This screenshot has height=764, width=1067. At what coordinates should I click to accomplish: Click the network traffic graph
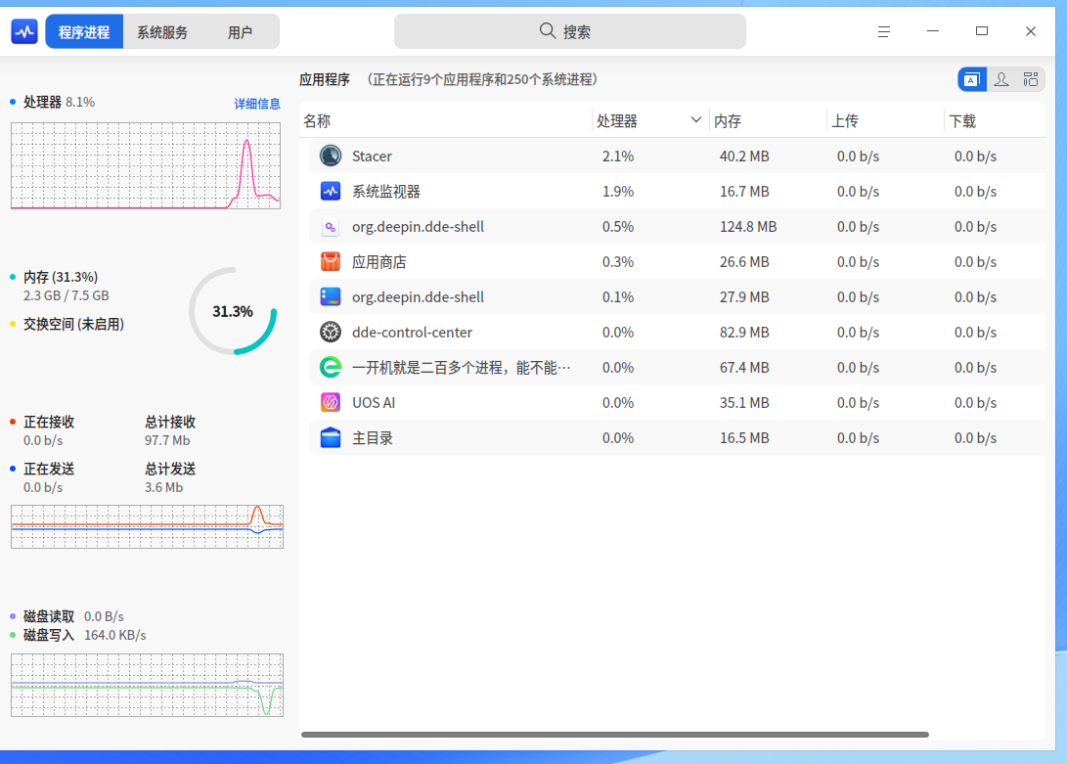point(147,526)
